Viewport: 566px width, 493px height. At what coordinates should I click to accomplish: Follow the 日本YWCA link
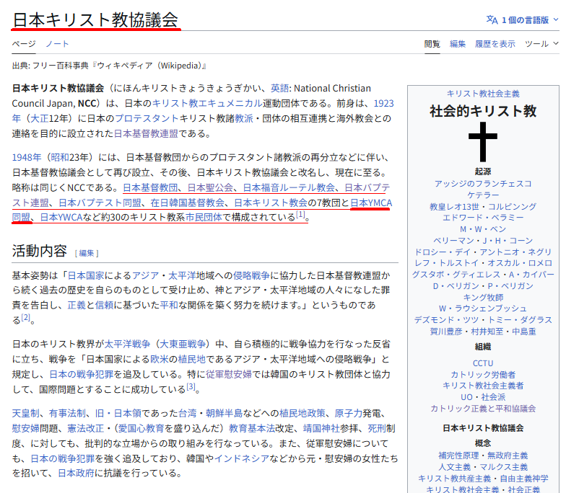coord(61,218)
